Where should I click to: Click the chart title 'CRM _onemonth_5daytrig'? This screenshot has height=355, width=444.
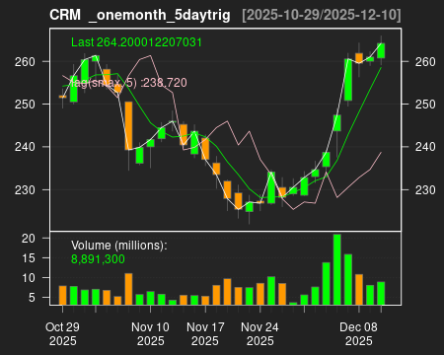click(140, 15)
